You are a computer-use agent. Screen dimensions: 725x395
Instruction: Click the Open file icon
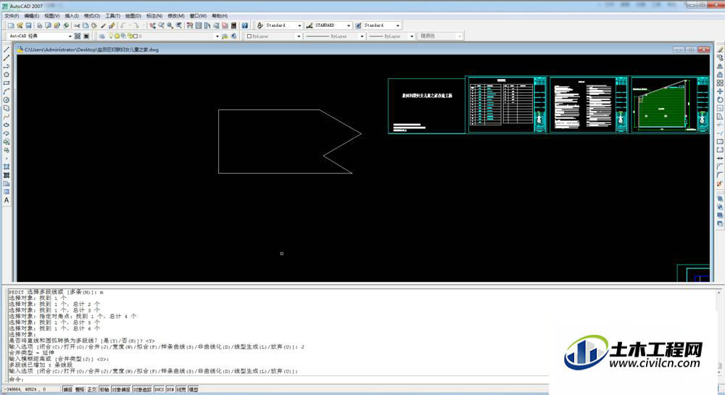[20, 25]
